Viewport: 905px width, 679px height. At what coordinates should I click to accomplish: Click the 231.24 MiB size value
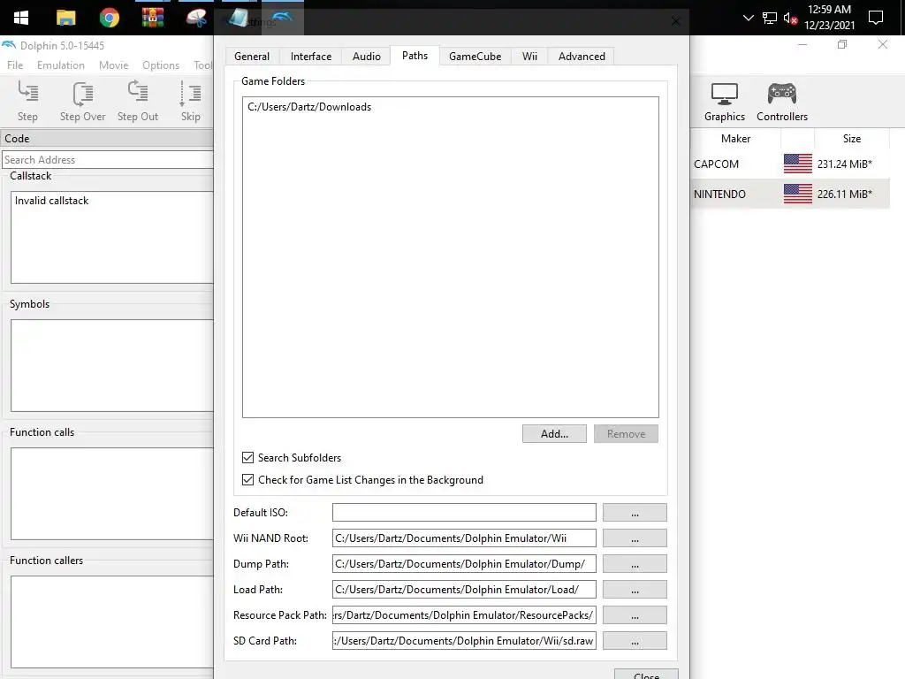(844, 164)
